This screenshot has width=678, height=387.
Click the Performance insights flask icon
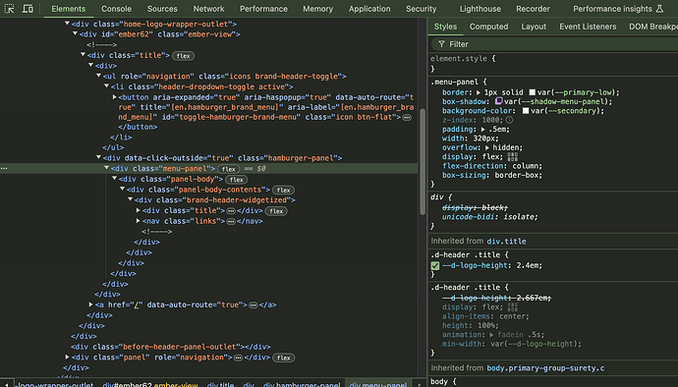click(x=659, y=9)
